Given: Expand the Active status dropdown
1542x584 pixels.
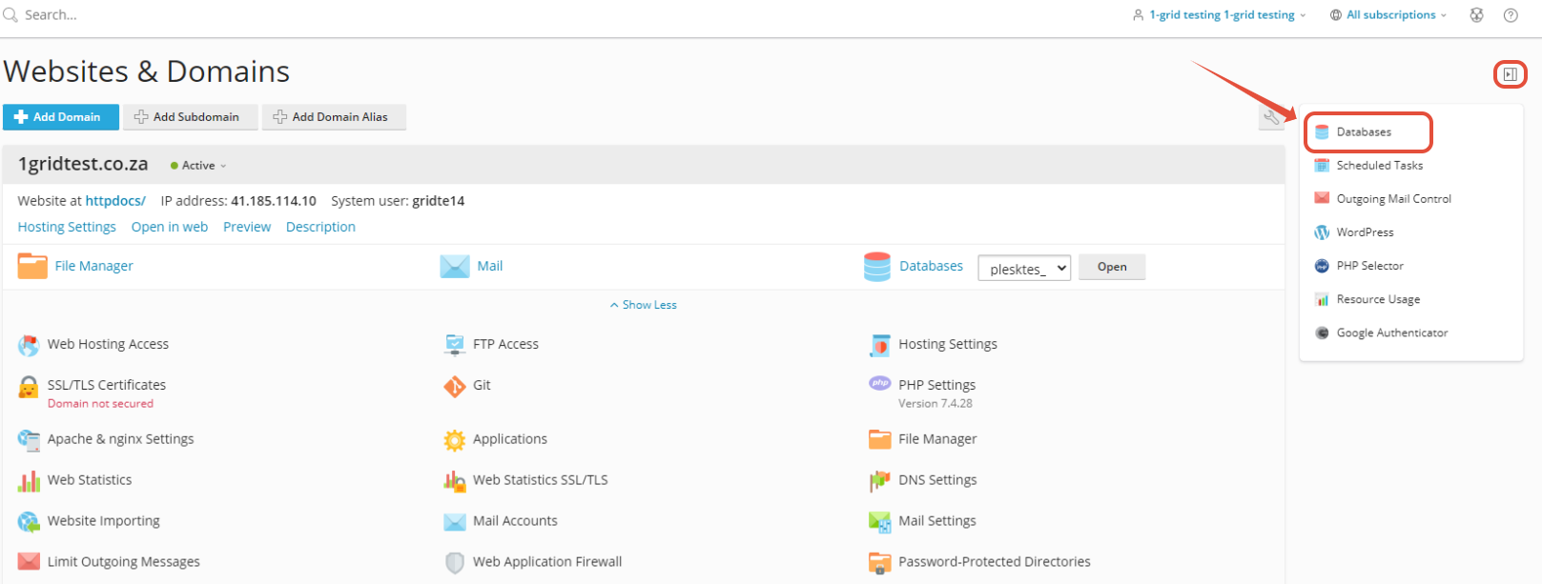Looking at the screenshot, I should click(198, 166).
